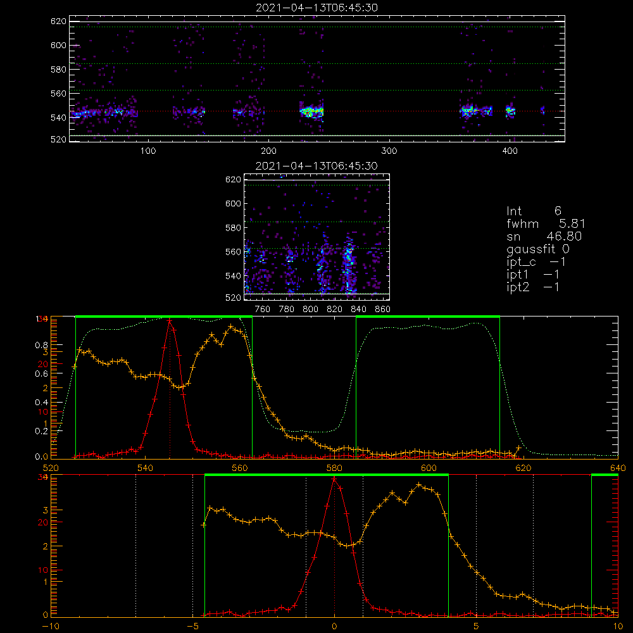Click the '0.8' label on the profile plot
Image resolution: width=633 pixels, height=633 pixels.
(x=42, y=345)
